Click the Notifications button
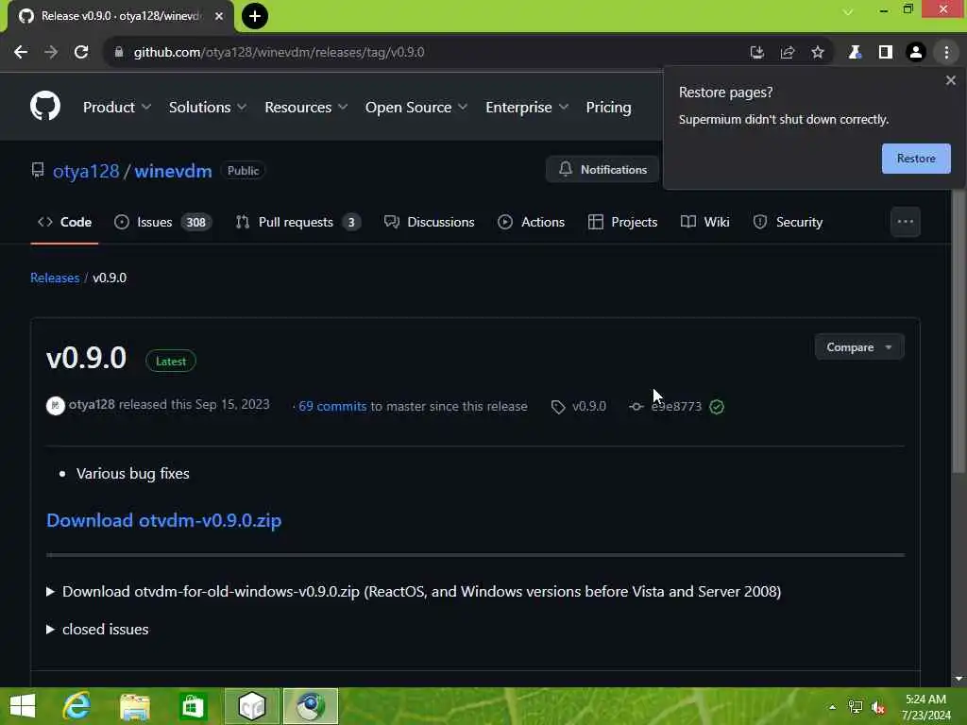 click(602, 170)
